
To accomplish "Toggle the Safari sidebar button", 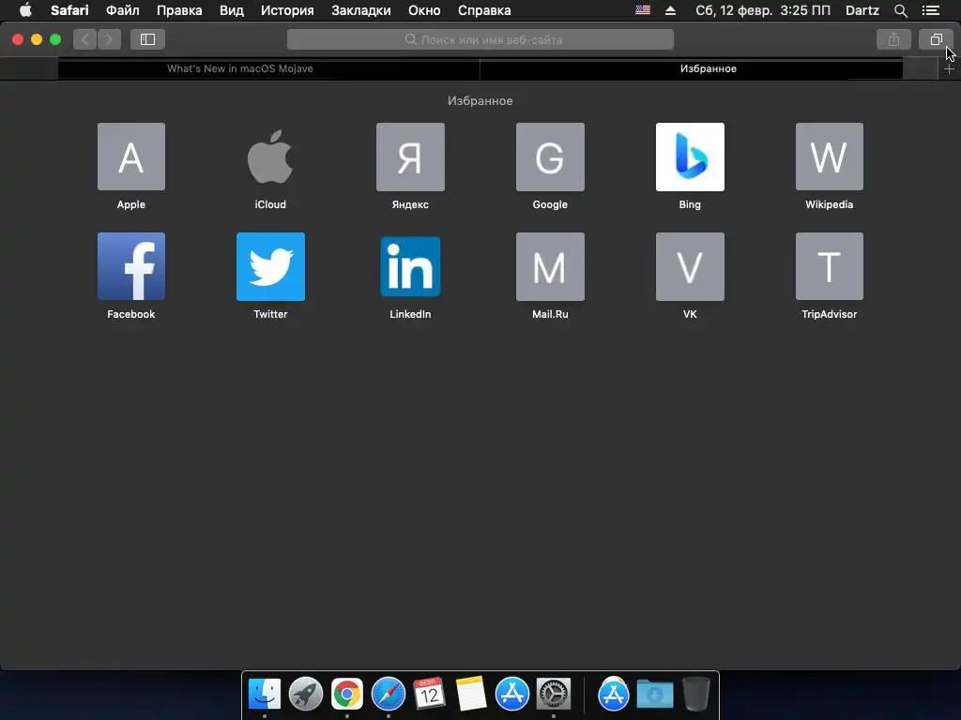I will click(x=147, y=39).
